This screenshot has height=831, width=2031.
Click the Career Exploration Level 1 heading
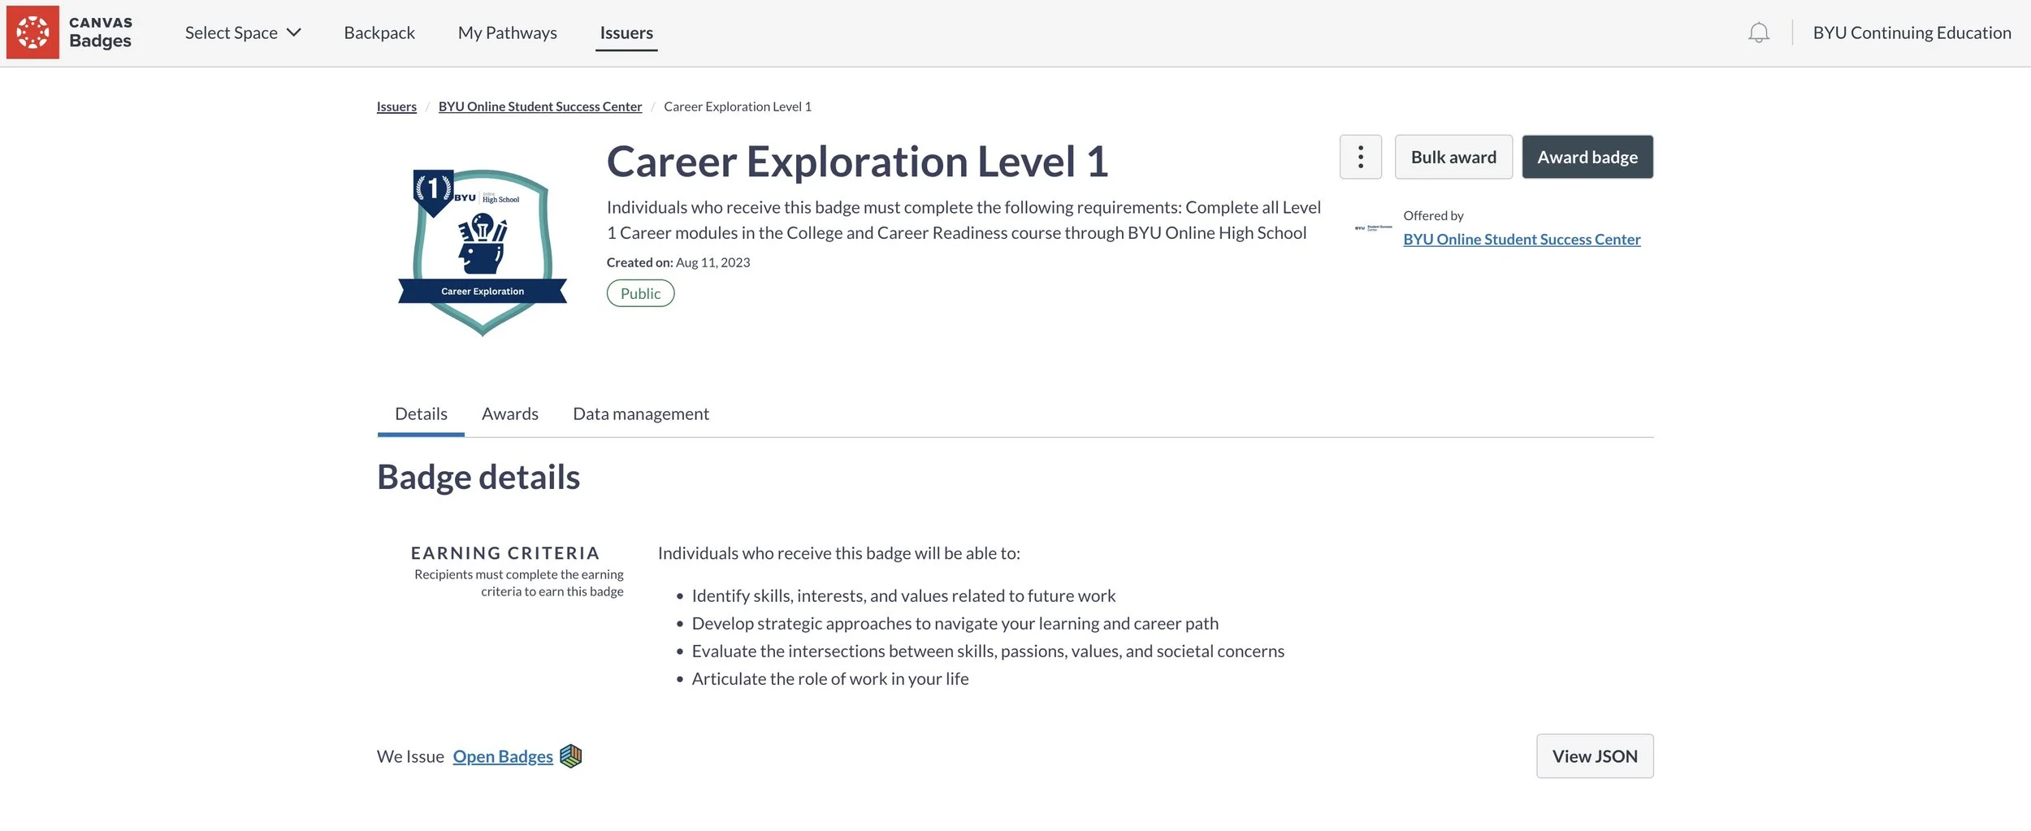point(857,162)
